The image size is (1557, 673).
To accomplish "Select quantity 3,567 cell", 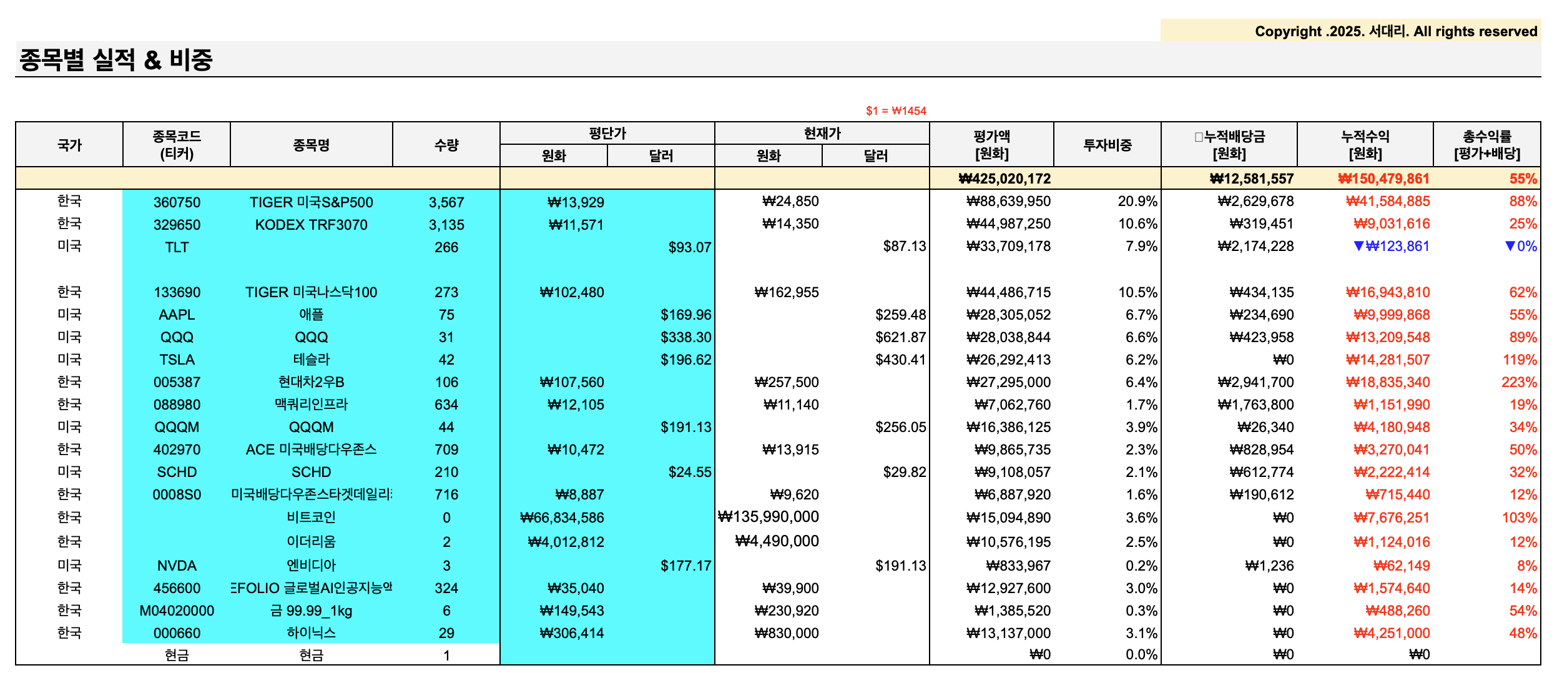I will [446, 202].
